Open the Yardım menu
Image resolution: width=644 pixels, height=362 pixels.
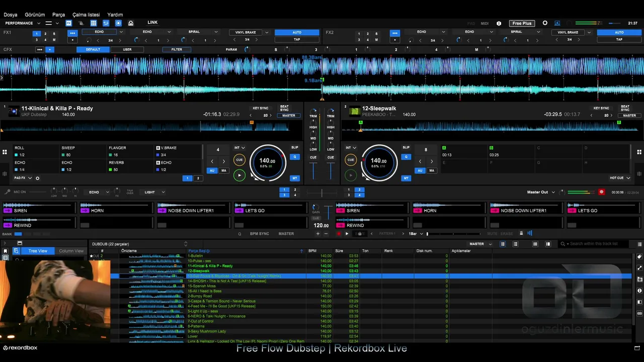(115, 15)
